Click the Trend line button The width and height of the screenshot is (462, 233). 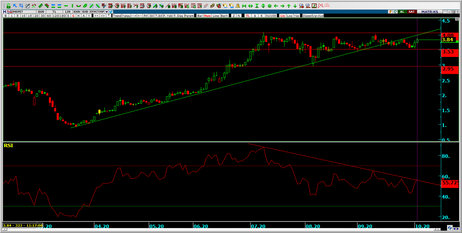117,16
